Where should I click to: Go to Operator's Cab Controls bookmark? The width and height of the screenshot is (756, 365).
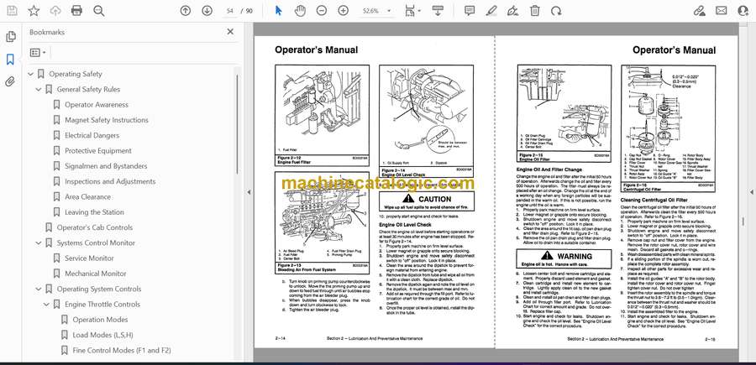[x=94, y=227]
